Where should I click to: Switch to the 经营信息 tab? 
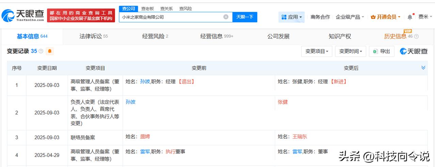pyautogui.click(x=217, y=36)
